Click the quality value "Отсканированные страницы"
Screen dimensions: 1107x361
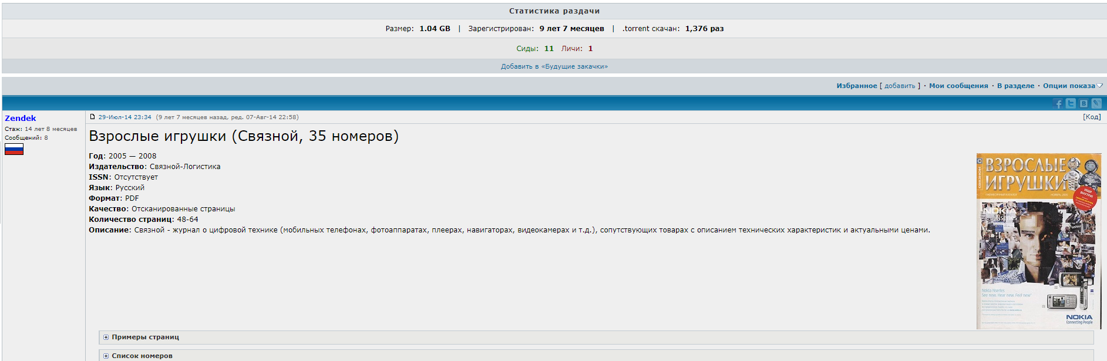pyautogui.click(x=183, y=209)
